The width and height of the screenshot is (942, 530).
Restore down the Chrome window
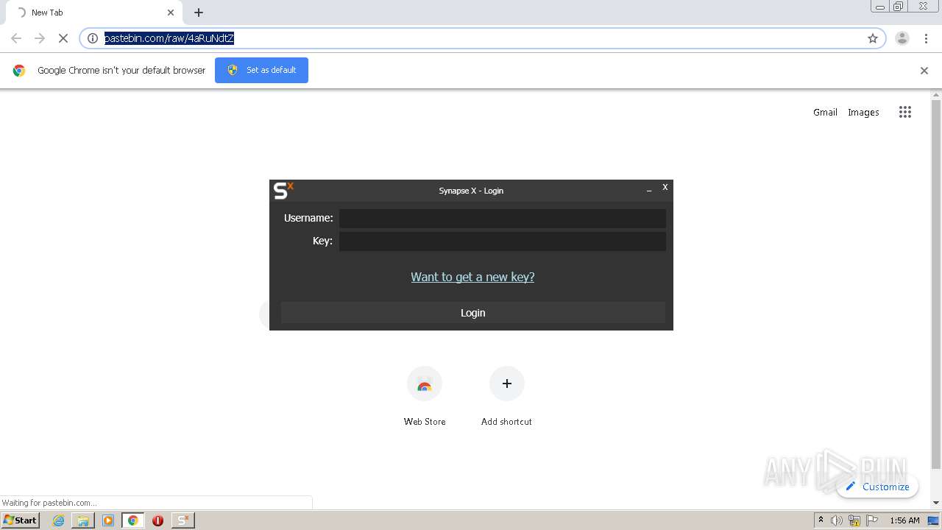coord(899,7)
